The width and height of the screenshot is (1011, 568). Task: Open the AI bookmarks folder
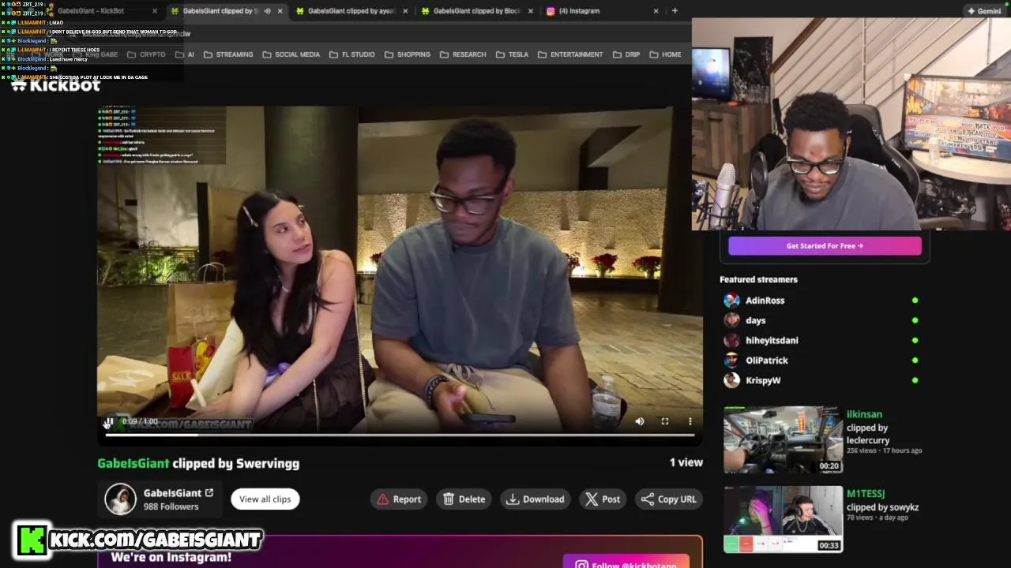tap(184, 54)
